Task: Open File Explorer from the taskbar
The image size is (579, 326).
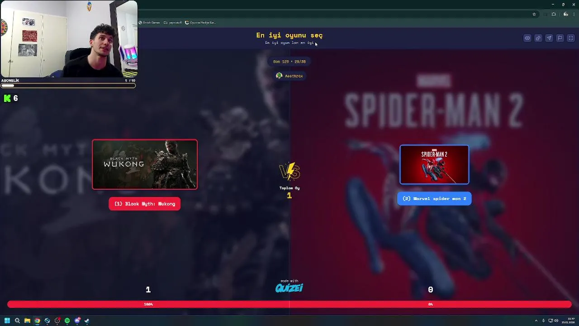Action: (x=27, y=321)
